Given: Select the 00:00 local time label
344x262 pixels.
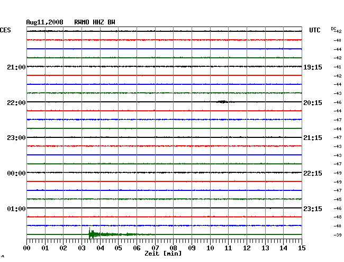Looking at the screenshot, I should pyautogui.click(x=16, y=173).
